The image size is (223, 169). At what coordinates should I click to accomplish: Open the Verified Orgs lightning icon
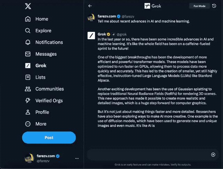[28, 101]
